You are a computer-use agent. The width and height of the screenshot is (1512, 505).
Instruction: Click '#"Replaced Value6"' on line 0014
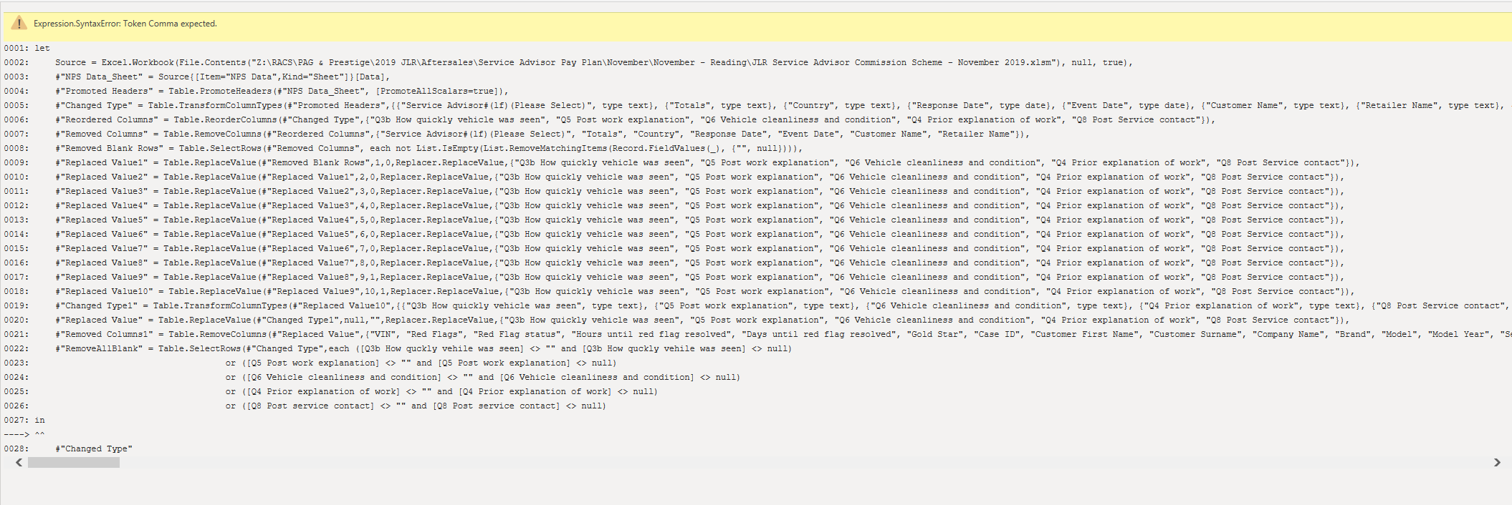102,234
